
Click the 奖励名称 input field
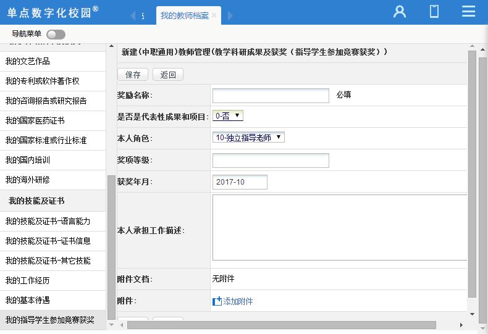pyautogui.click(x=271, y=95)
